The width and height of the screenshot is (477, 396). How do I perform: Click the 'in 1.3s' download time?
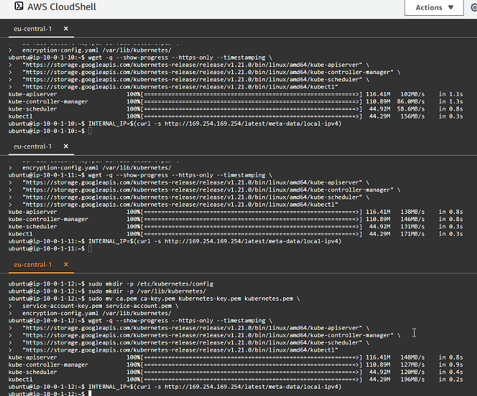[x=451, y=101]
